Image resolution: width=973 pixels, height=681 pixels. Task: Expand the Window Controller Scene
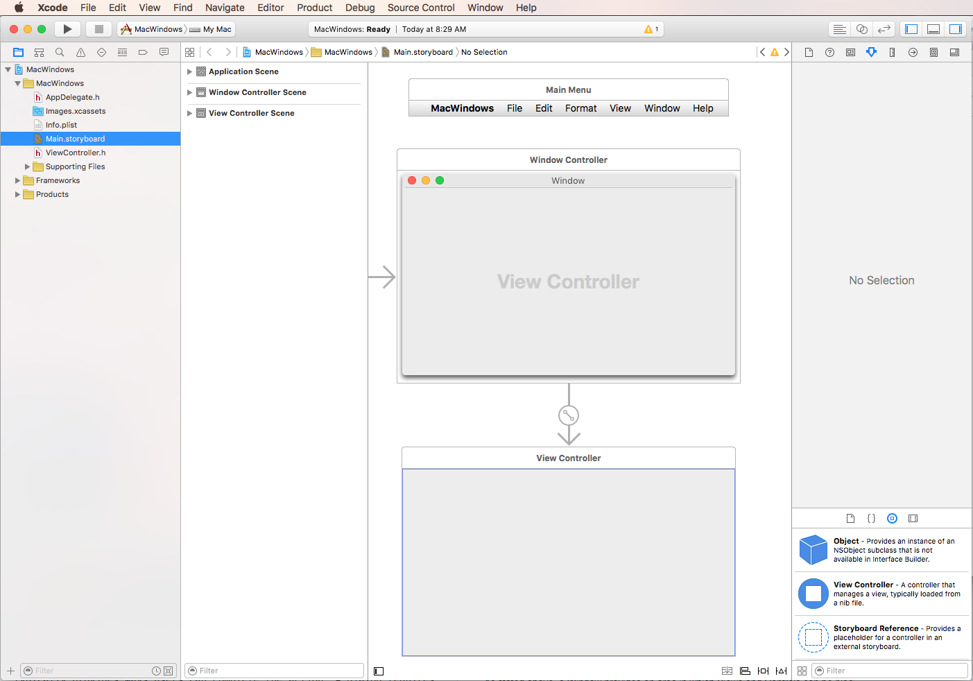pyautogui.click(x=190, y=92)
